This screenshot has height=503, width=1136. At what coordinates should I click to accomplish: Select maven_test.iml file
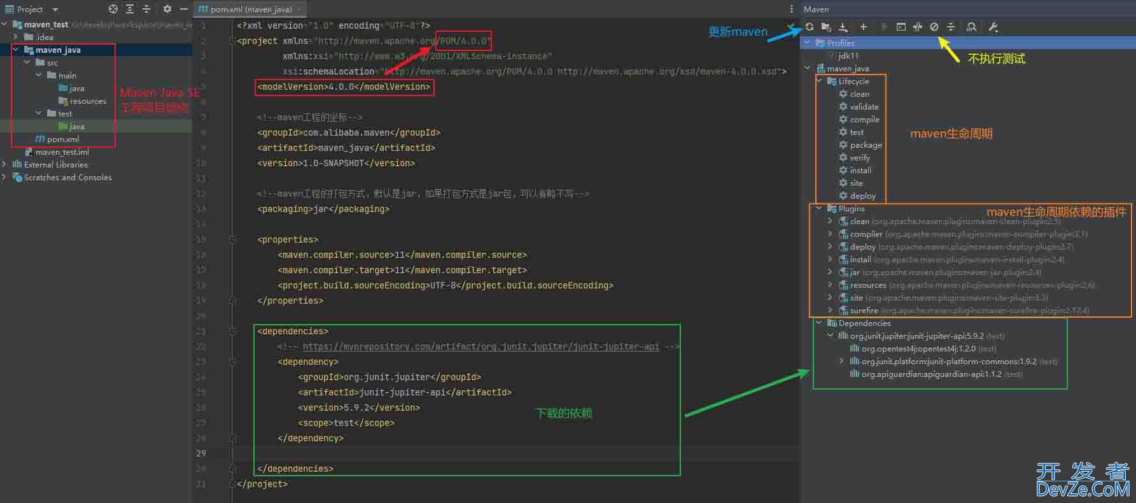tap(57, 152)
